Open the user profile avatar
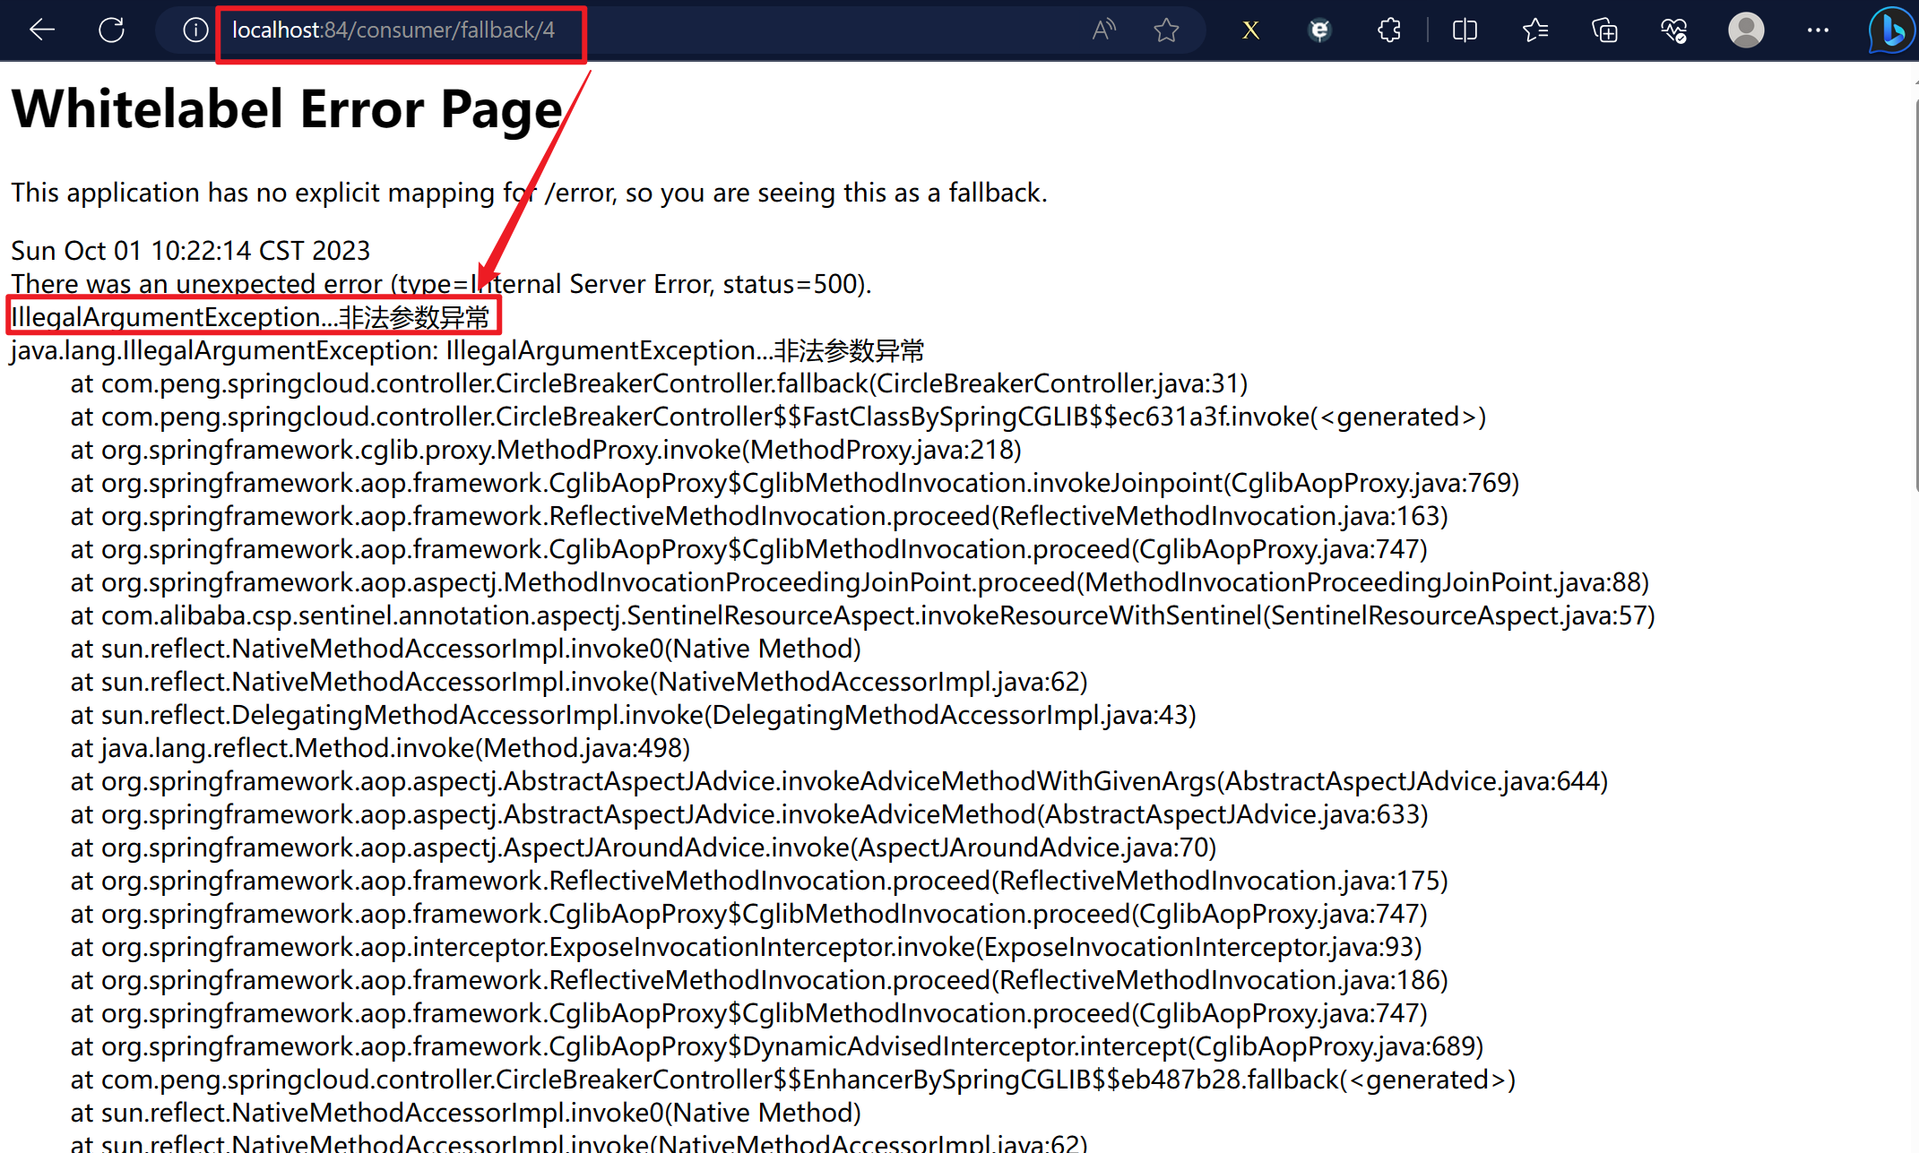Screen dimensions: 1919x1153 tap(1746, 30)
